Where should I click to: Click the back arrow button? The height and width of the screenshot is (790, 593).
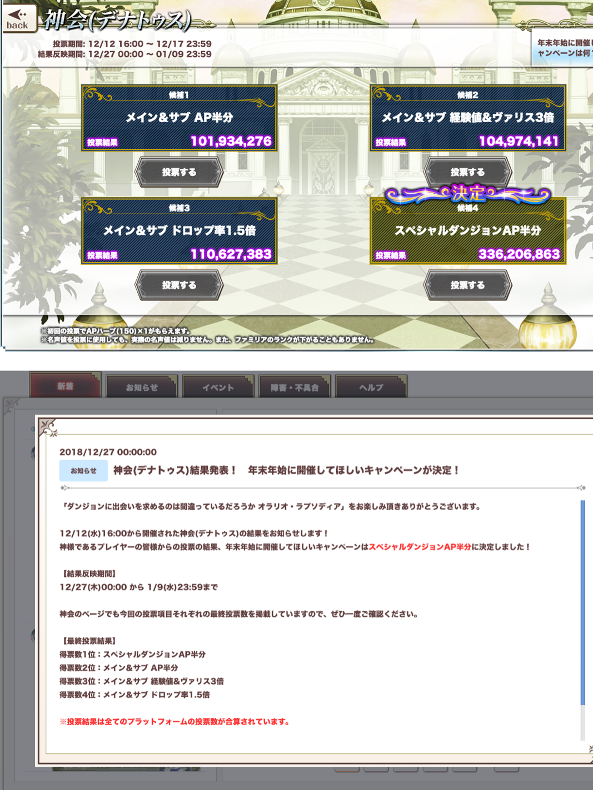pos(18,18)
